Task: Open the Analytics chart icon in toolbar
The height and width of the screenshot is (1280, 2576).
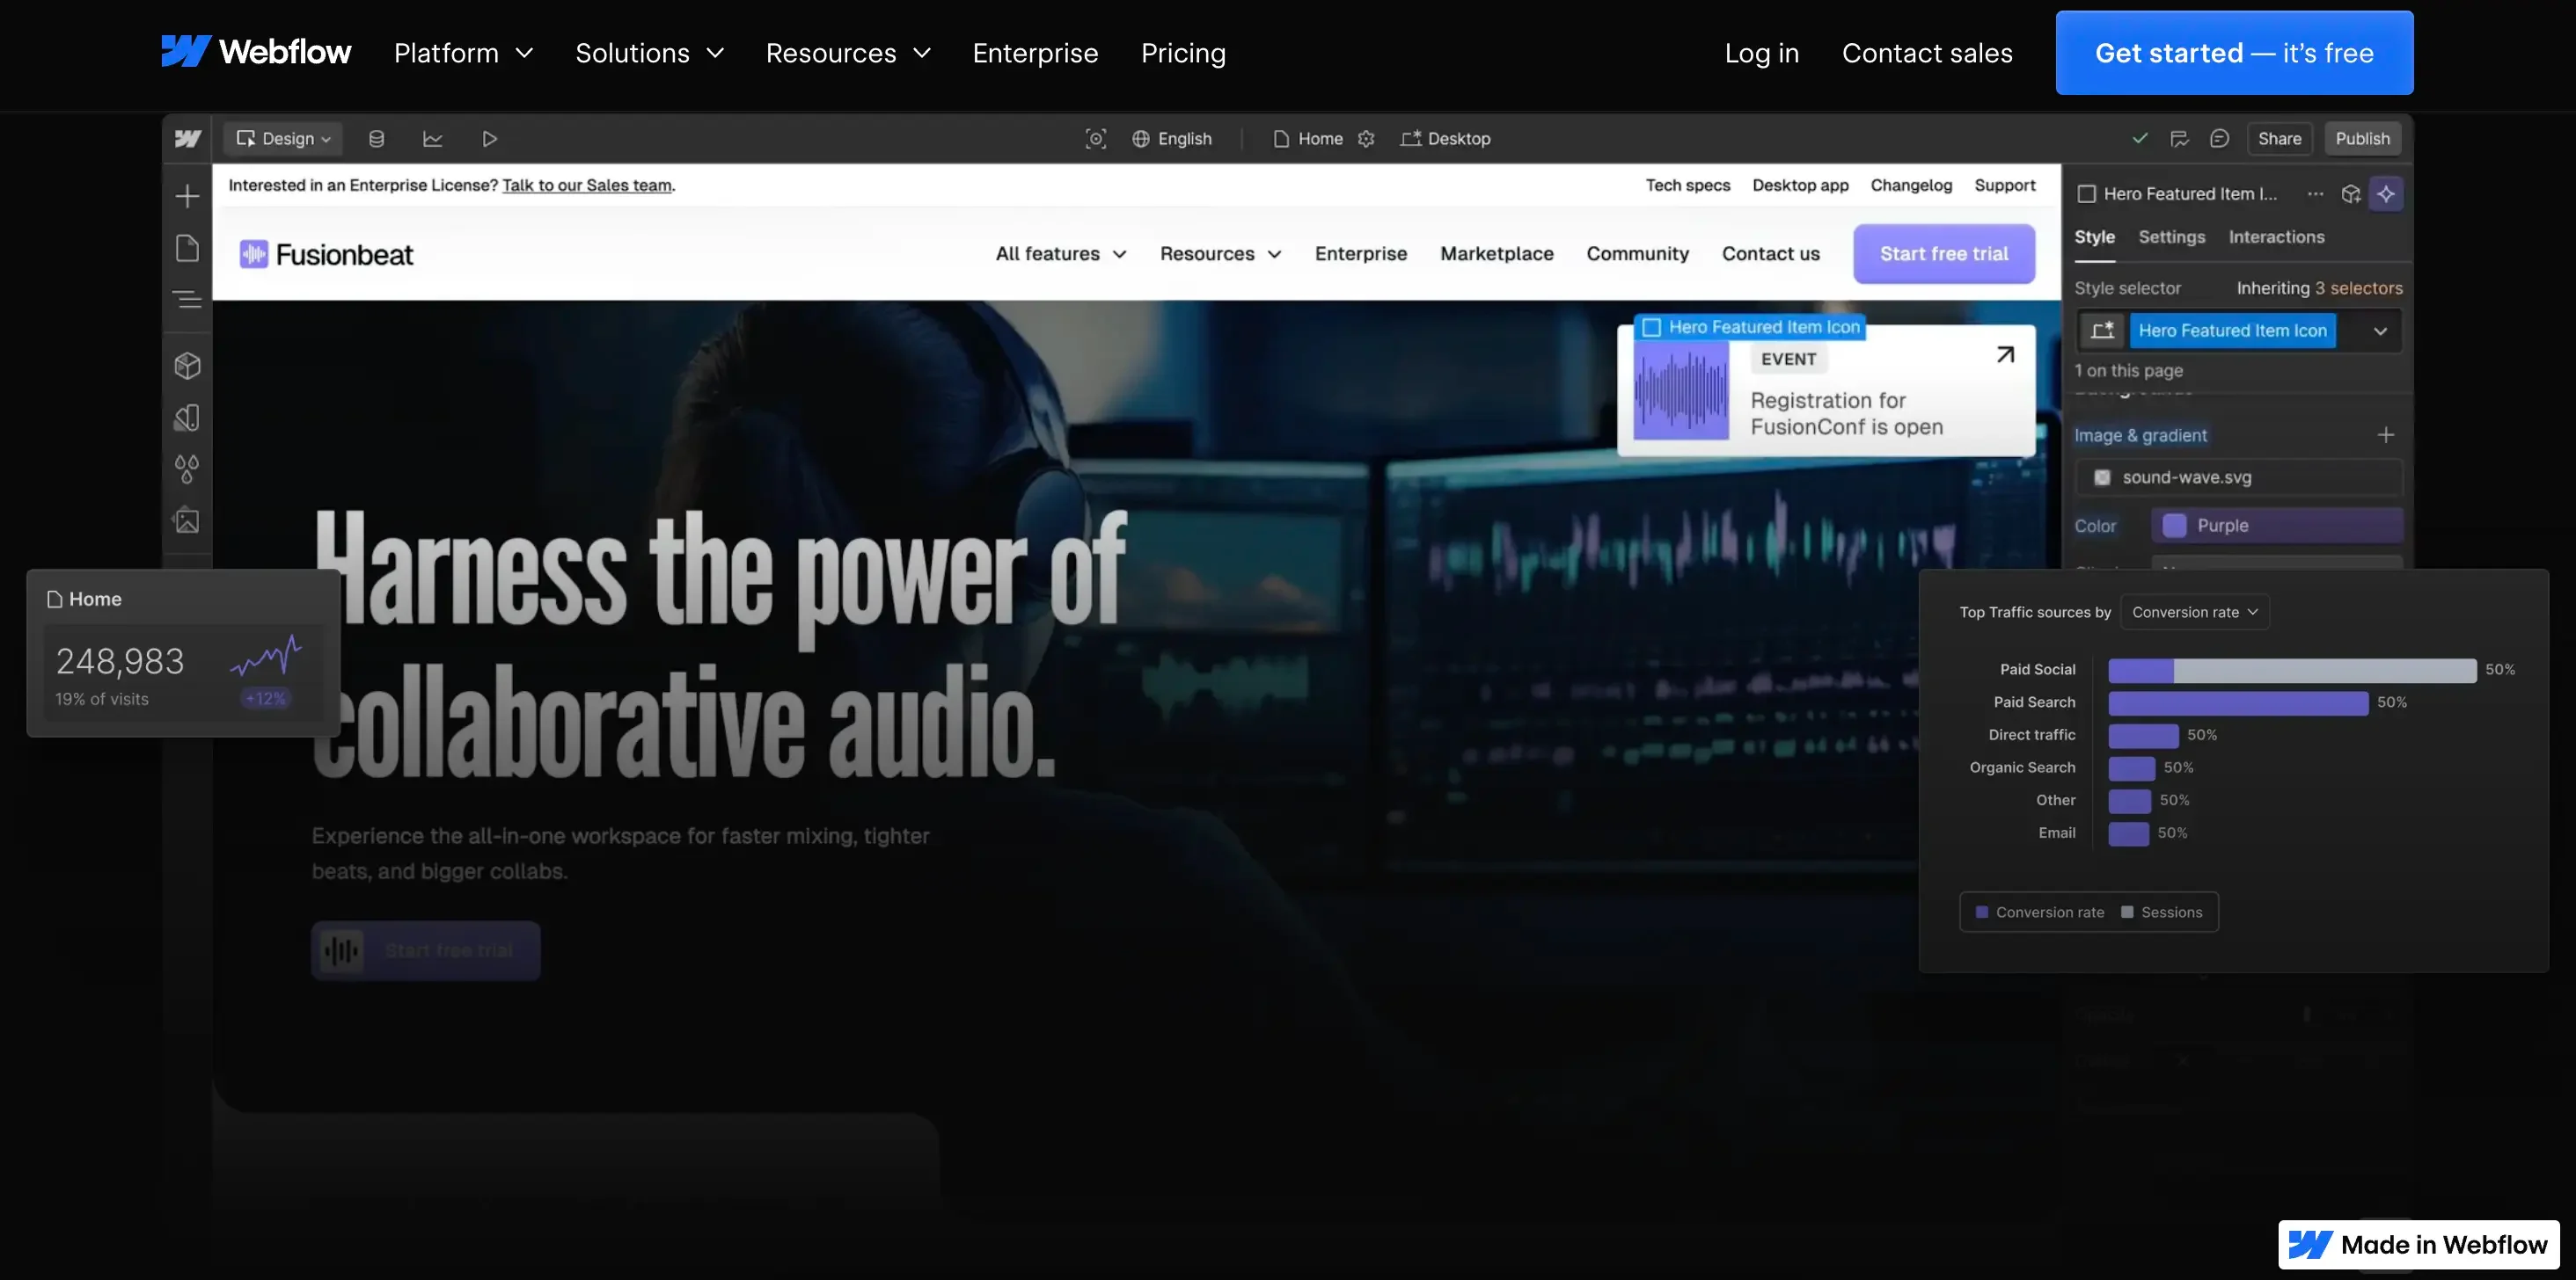Action: click(432, 139)
